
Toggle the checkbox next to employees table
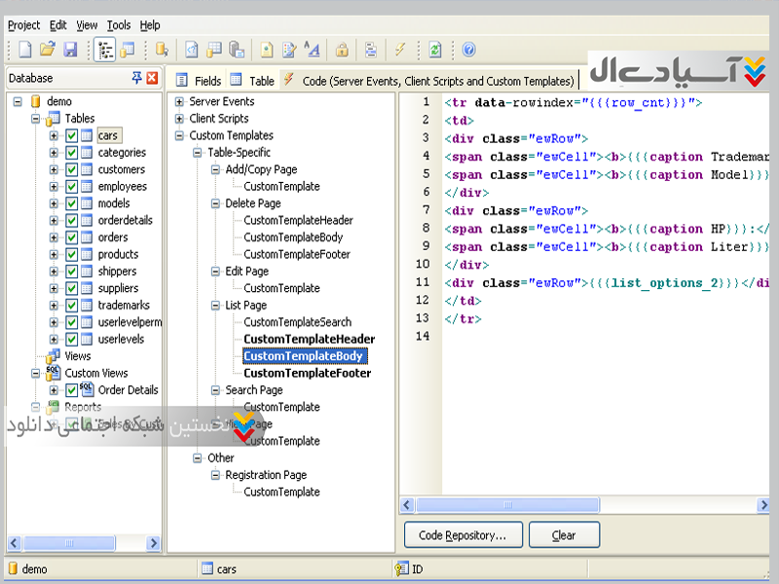(x=71, y=186)
